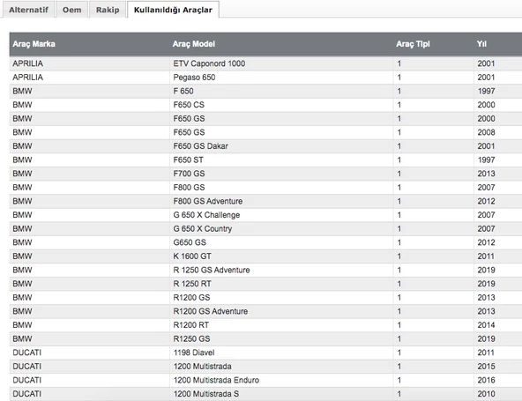
Task: Click the Yıl column header
Action: 481,44
